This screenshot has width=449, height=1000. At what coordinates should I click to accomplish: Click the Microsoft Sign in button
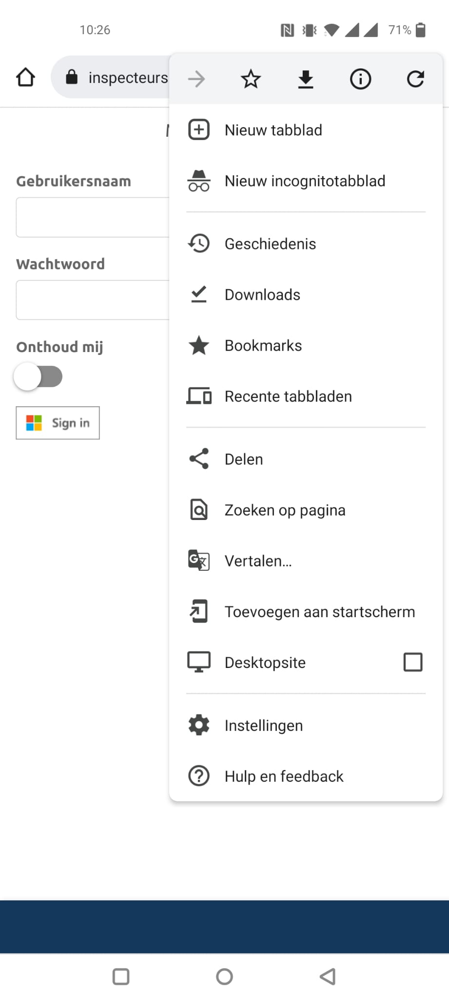58,423
